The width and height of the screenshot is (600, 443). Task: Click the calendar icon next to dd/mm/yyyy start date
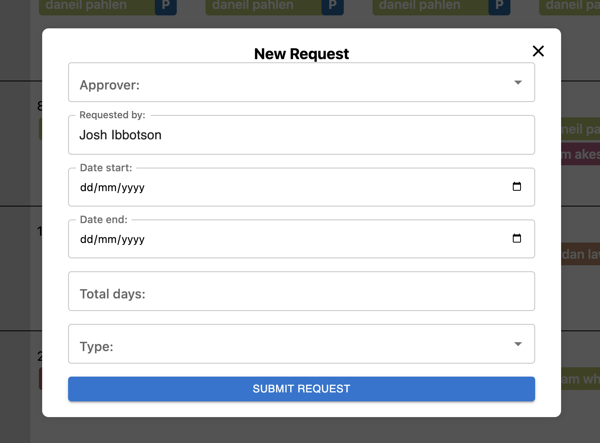click(516, 187)
